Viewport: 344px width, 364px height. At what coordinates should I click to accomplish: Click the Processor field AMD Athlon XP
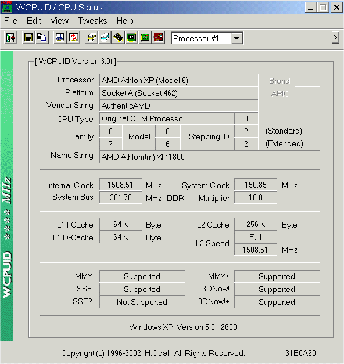tap(179, 80)
